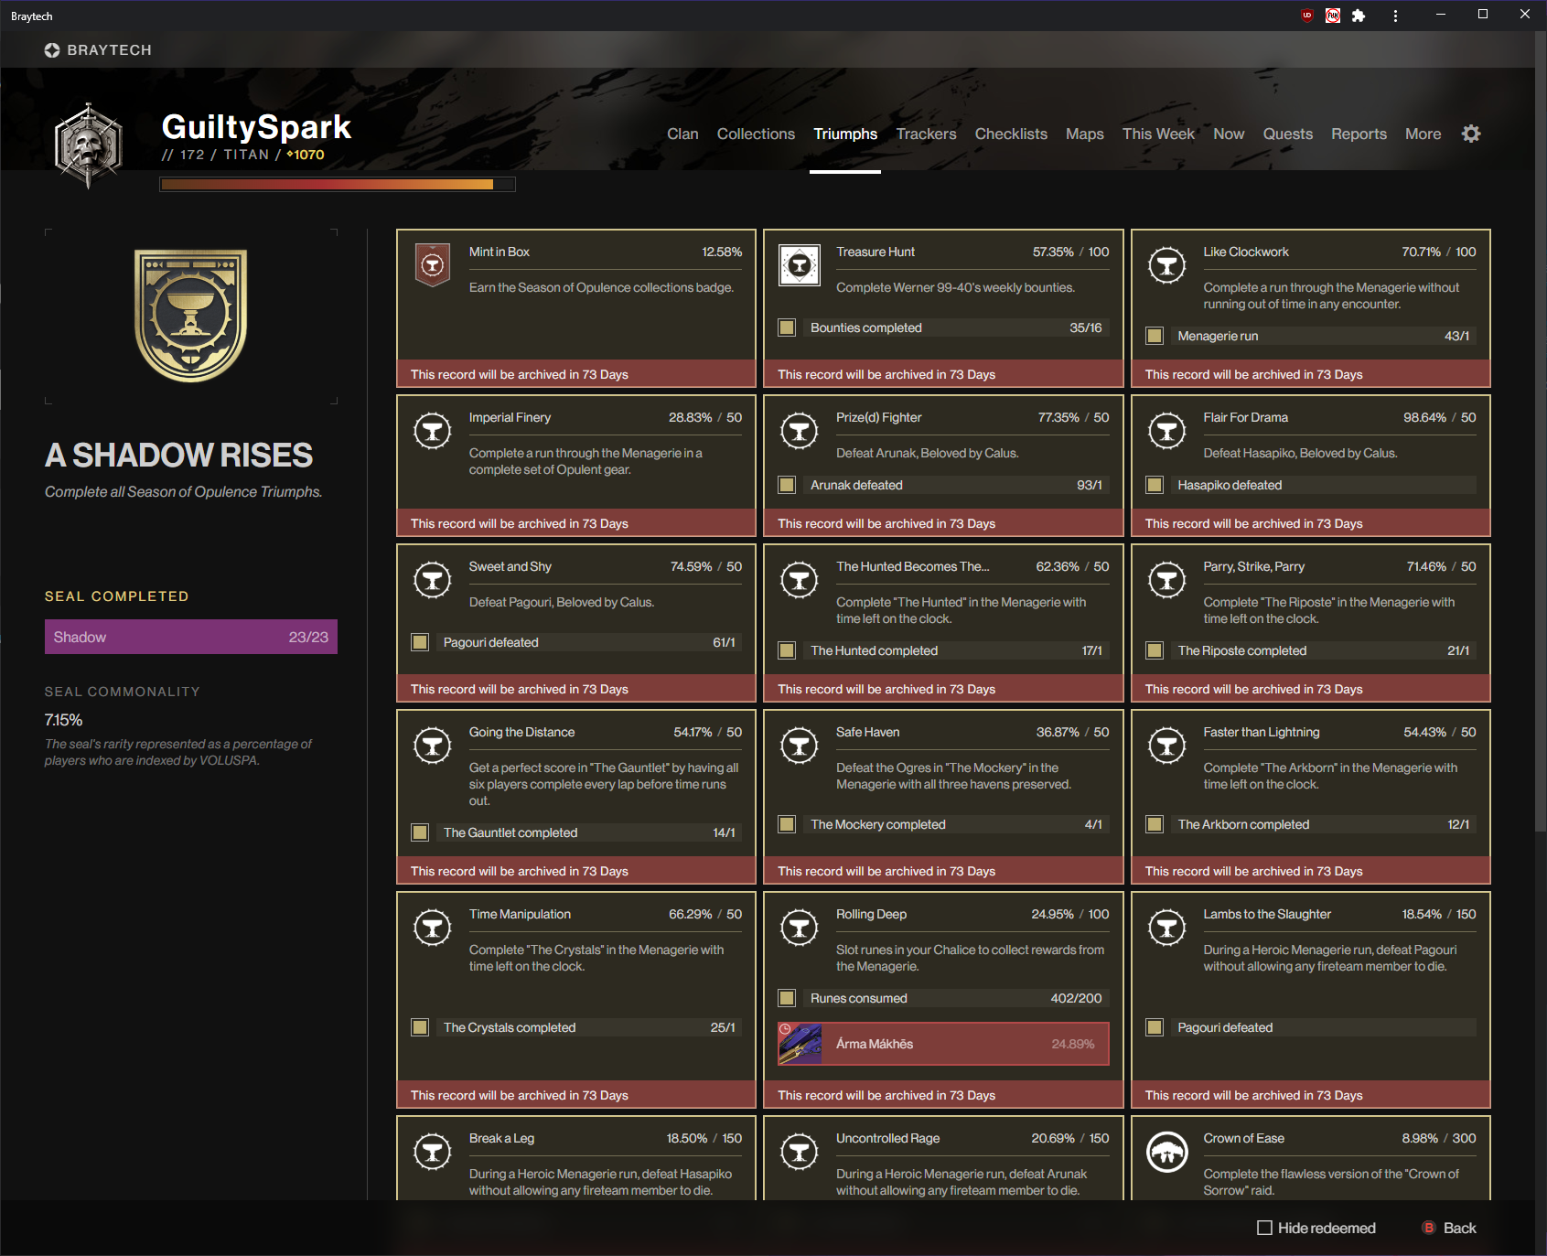Open the Clan tab
This screenshot has width=1547, height=1256.
682,134
